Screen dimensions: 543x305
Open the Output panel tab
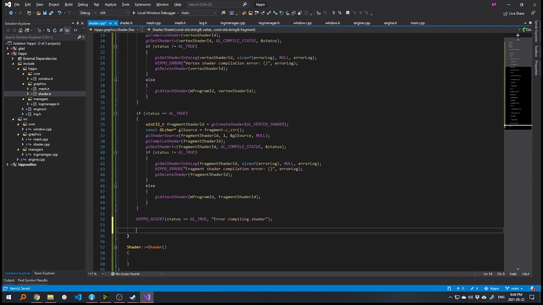pyautogui.click(x=9, y=280)
